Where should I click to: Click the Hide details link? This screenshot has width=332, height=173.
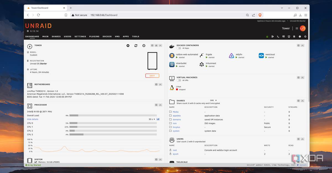click(33, 119)
